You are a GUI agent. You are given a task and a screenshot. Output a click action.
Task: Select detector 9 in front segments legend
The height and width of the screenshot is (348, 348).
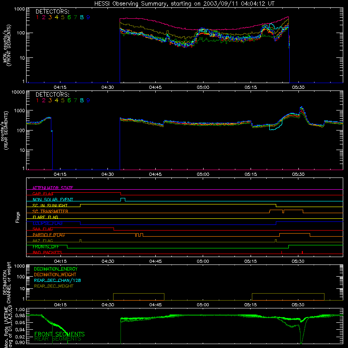(x=88, y=17)
